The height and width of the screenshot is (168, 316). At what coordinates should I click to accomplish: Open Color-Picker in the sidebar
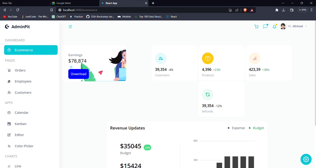(24, 146)
